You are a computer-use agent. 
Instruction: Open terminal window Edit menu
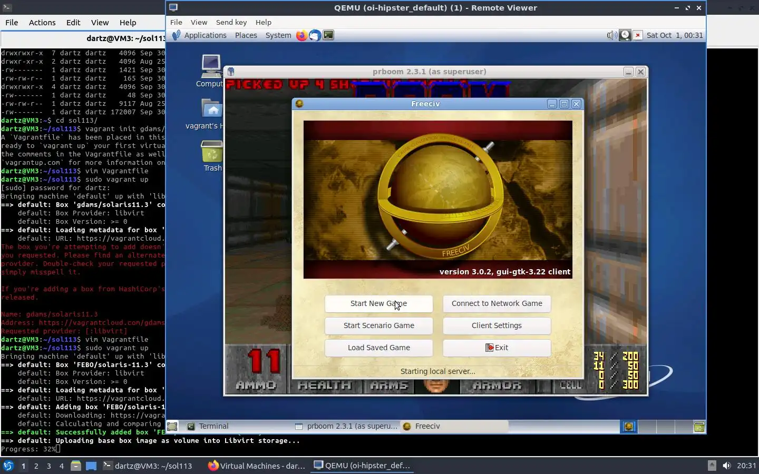point(73,22)
